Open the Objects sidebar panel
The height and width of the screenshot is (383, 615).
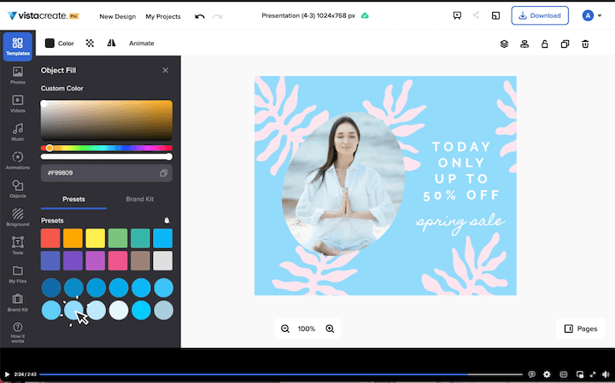pos(18,189)
